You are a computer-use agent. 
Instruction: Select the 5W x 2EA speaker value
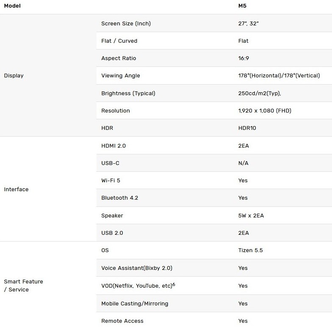coord(251,216)
